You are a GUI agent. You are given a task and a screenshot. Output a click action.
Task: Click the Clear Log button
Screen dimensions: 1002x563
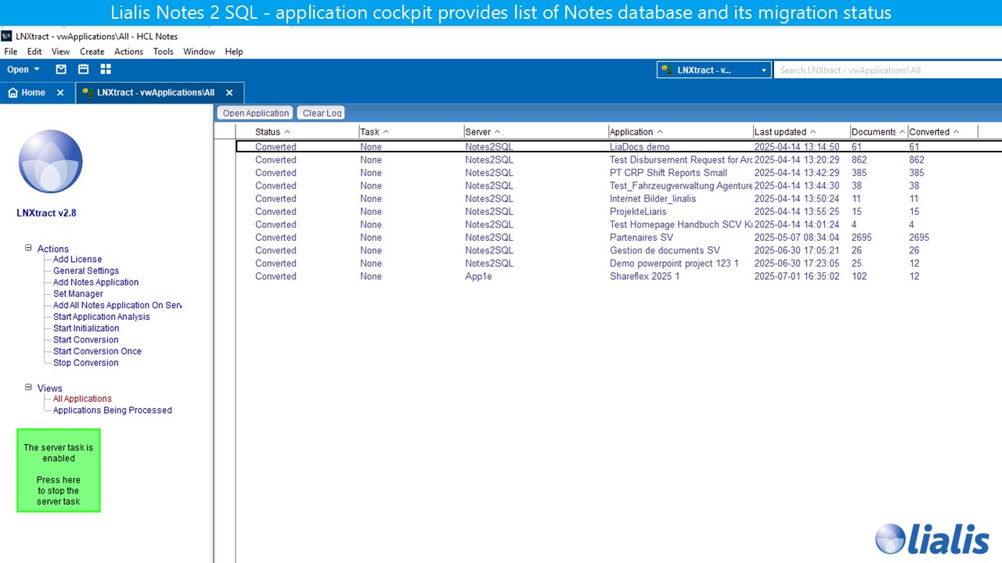pyautogui.click(x=322, y=113)
